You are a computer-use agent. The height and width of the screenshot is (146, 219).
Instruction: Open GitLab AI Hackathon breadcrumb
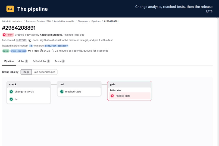tap(12, 21)
